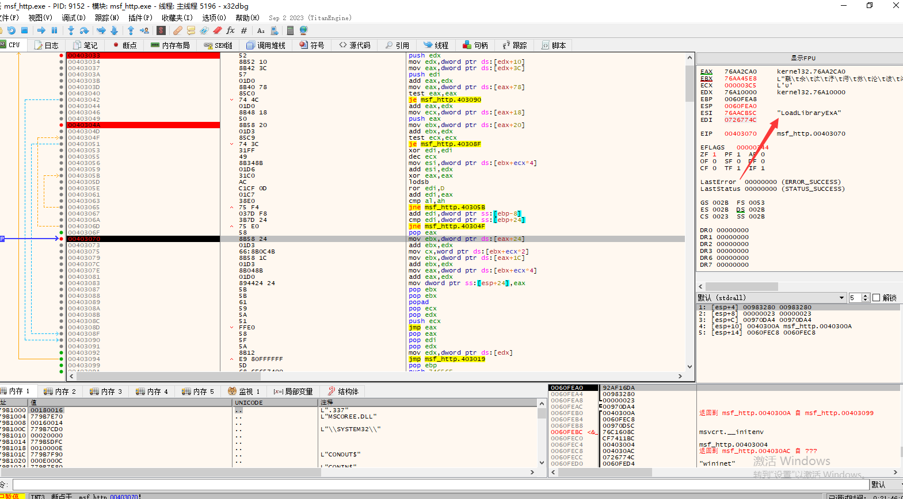The image size is (903, 499).
Task: Click the restart debugging icon
Action: click(x=11, y=30)
